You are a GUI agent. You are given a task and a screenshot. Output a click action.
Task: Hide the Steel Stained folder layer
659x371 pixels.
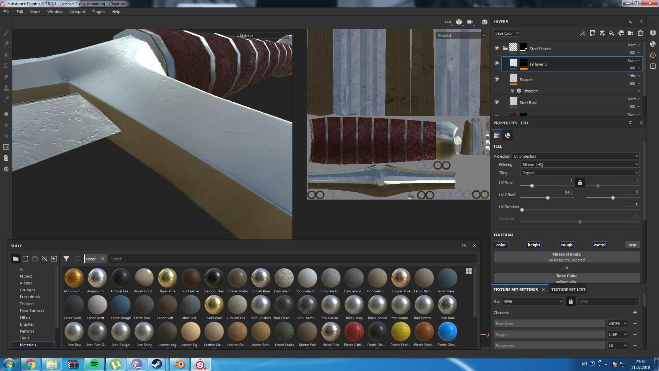click(497, 48)
